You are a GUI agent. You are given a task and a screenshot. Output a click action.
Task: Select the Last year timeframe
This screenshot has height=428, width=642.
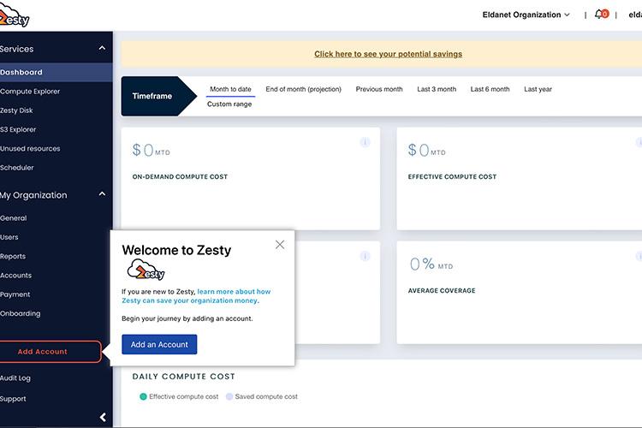pyautogui.click(x=538, y=89)
